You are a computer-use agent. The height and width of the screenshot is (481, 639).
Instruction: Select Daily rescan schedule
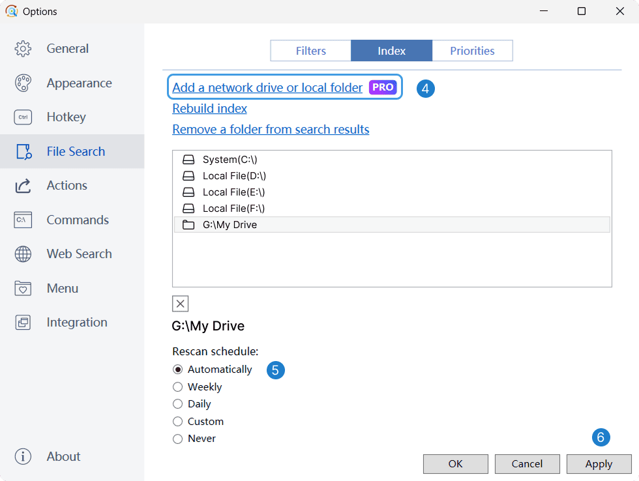point(192,404)
